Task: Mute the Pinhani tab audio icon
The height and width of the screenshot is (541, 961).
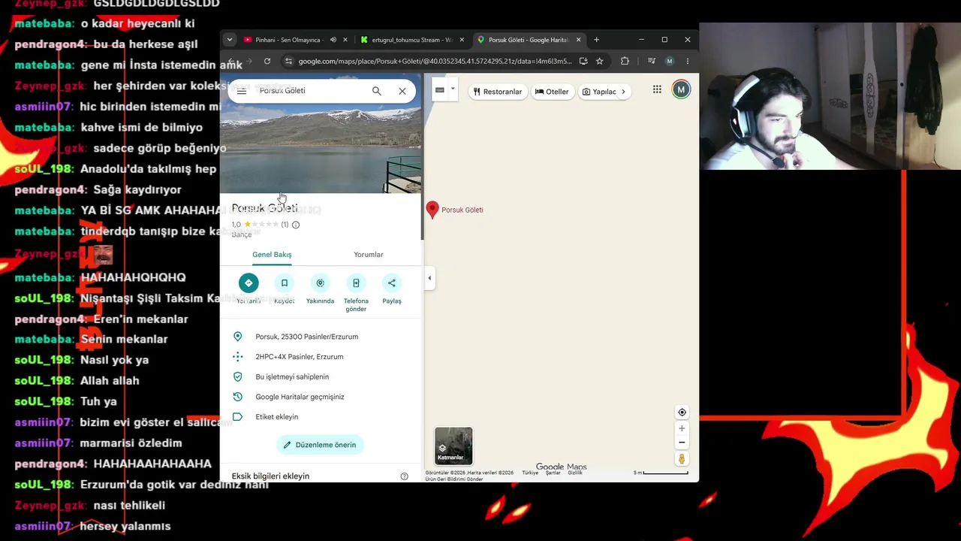Action: tap(333, 40)
